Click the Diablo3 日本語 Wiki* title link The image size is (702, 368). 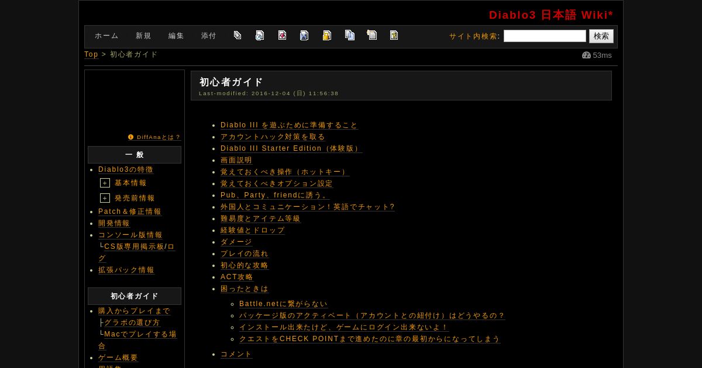click(551, 15)
